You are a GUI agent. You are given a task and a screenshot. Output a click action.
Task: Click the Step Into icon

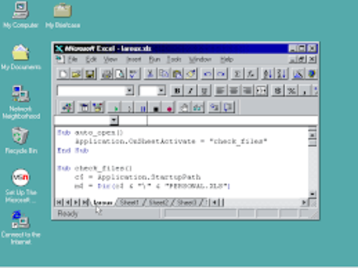coord(214,107)
